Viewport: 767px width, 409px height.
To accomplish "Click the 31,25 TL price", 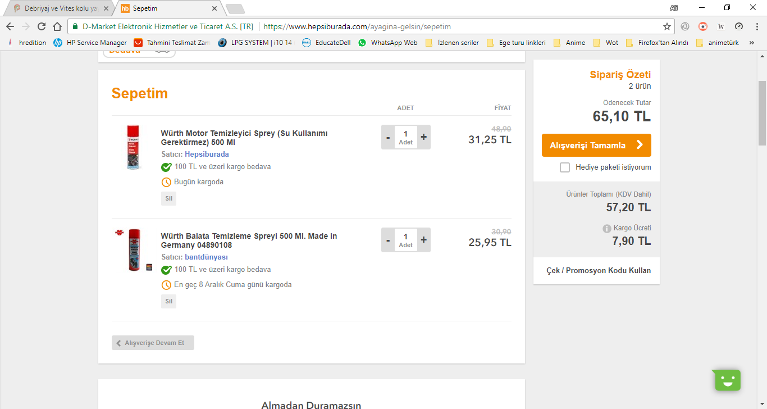I will point(490,140).
